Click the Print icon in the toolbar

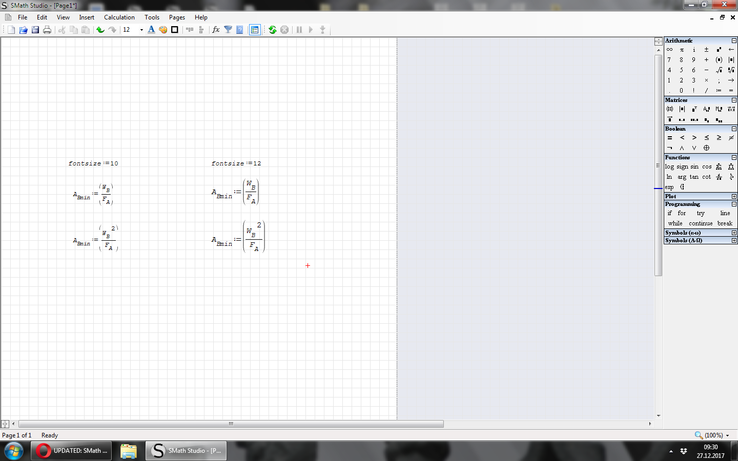point(47,30)
